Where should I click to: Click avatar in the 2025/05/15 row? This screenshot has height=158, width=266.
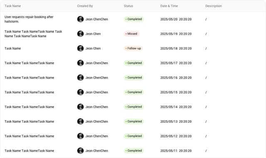point(80,92)
